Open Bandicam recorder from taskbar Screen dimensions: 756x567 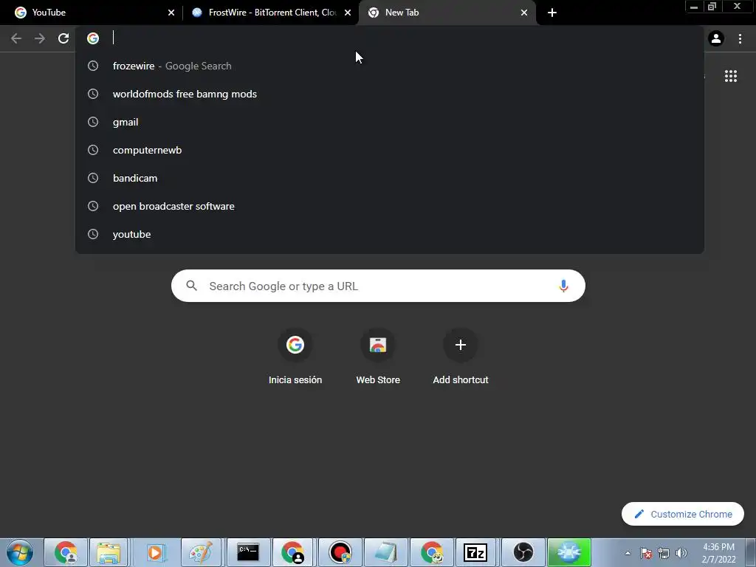[340, 552]
